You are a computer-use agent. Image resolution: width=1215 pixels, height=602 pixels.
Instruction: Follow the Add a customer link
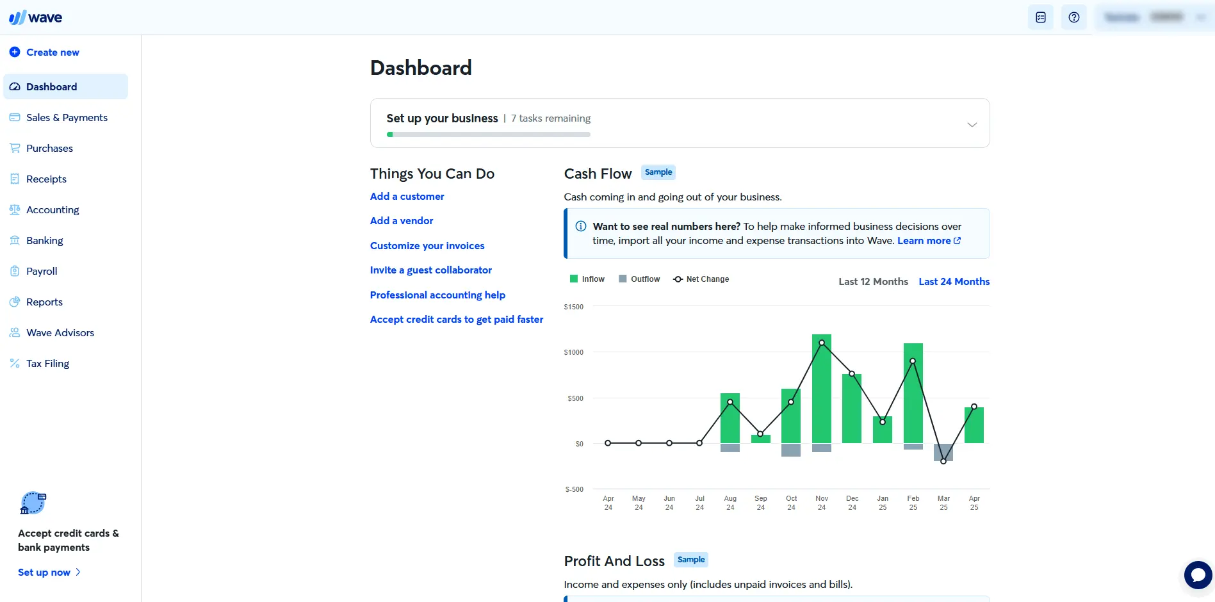(407, 196)
